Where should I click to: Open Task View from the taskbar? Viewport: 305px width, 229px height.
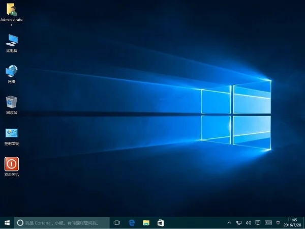click(116, 222)
